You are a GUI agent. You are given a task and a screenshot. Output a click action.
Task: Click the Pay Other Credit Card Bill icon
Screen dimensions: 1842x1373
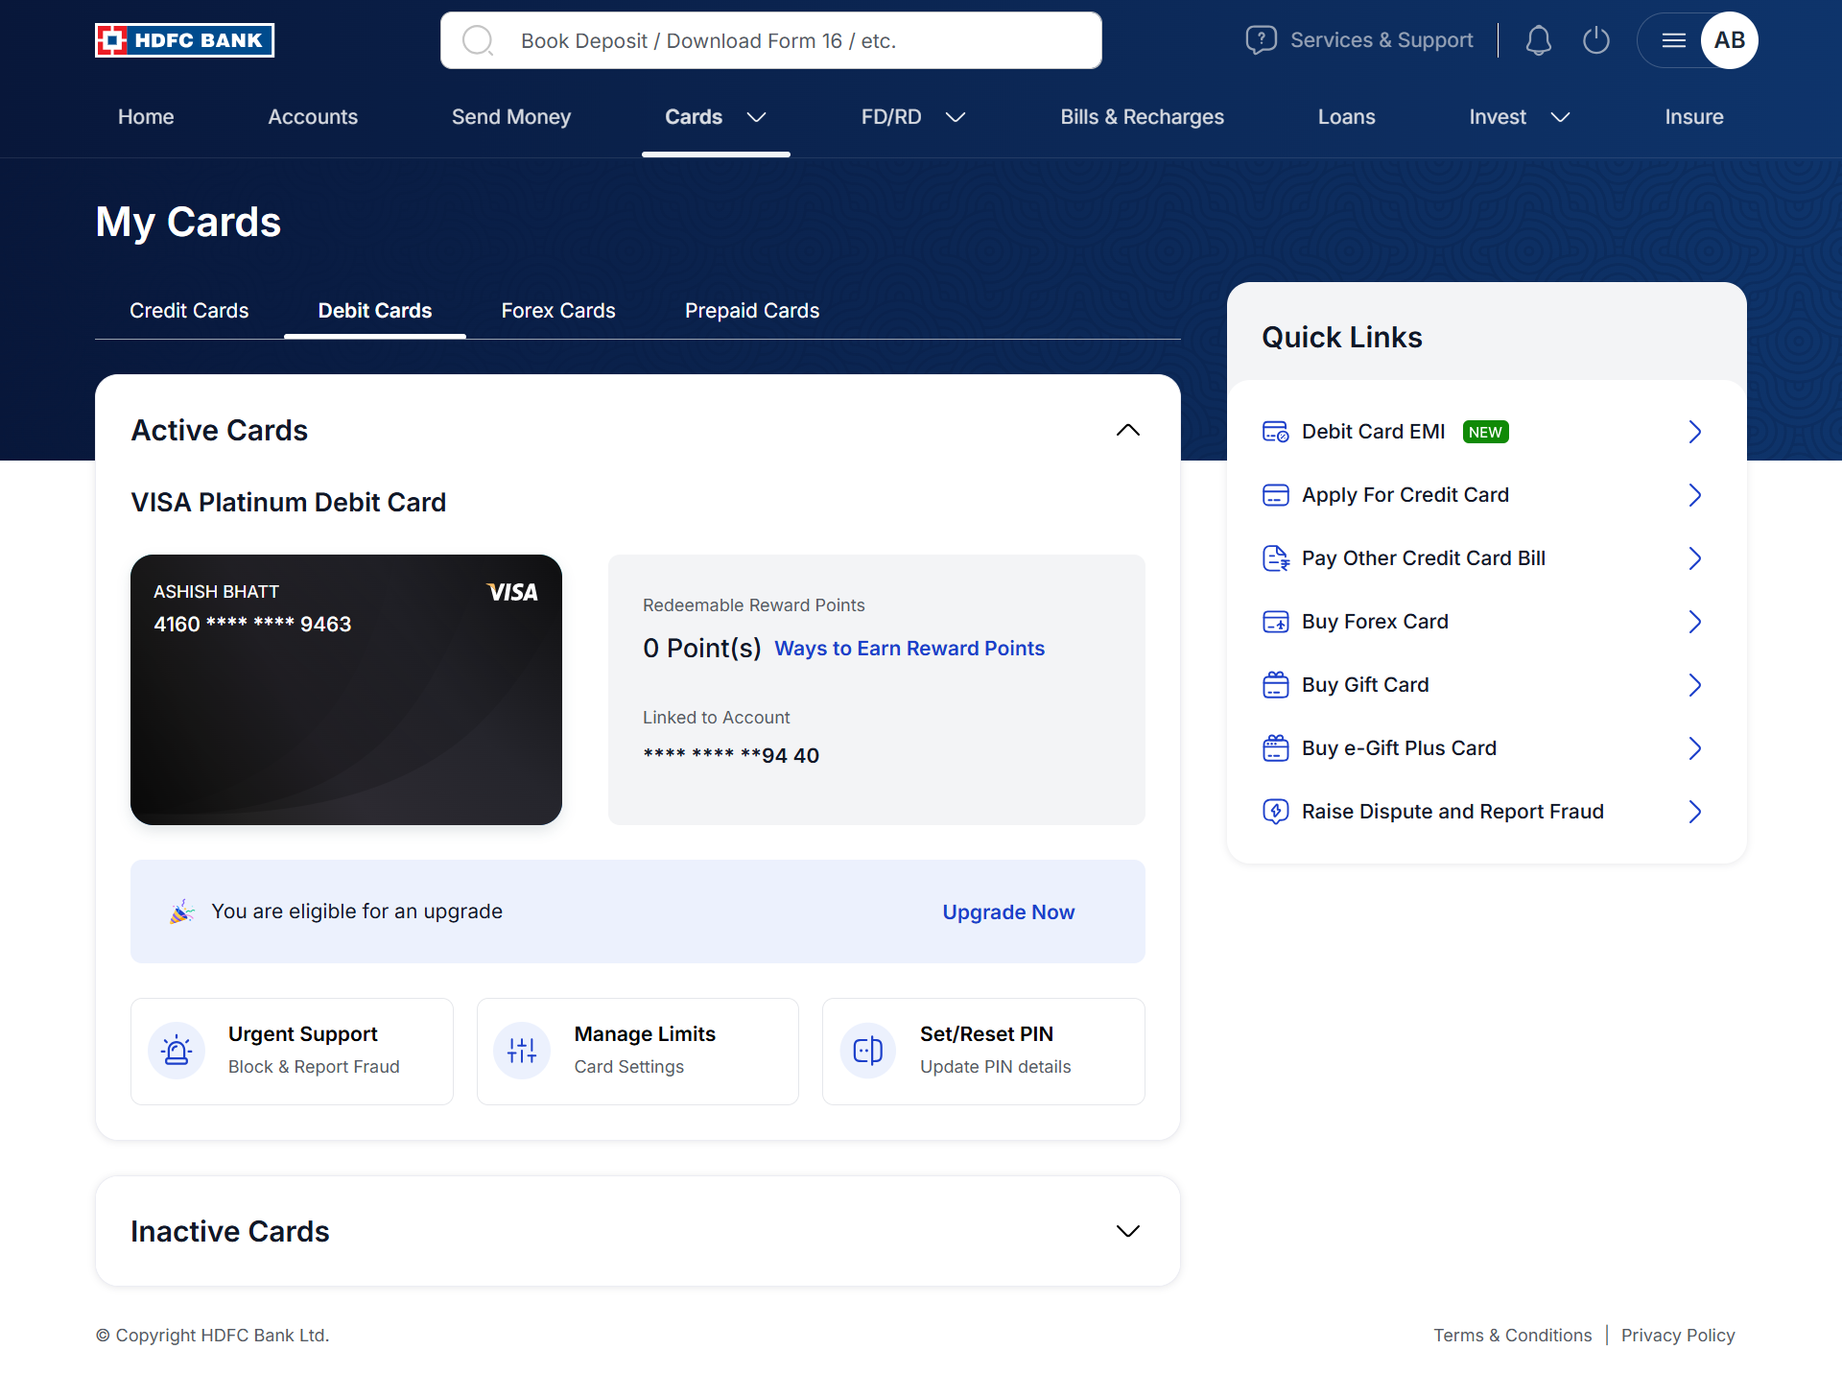pyautogui.click(x=1276, y=558)
